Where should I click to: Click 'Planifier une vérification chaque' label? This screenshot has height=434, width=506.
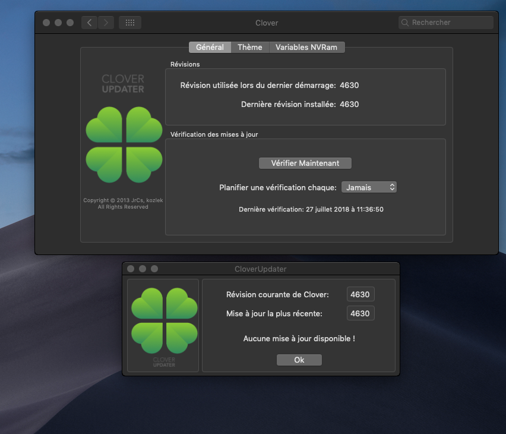click(278, 188)
